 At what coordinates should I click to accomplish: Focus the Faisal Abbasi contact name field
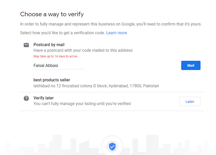click(59, 66)
